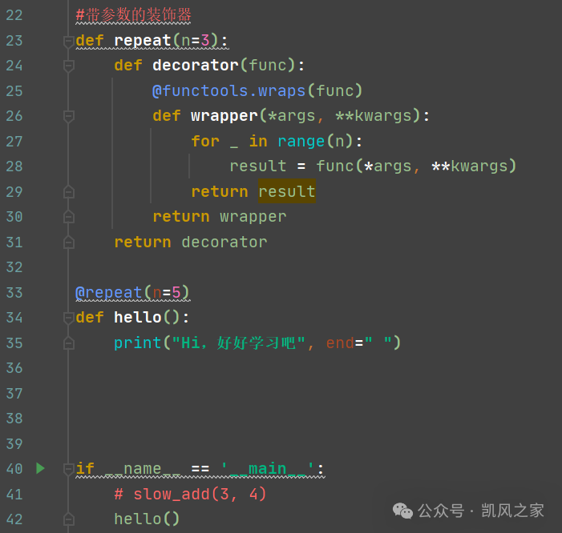Click line number 22 in the gutter

pos(14,15)
